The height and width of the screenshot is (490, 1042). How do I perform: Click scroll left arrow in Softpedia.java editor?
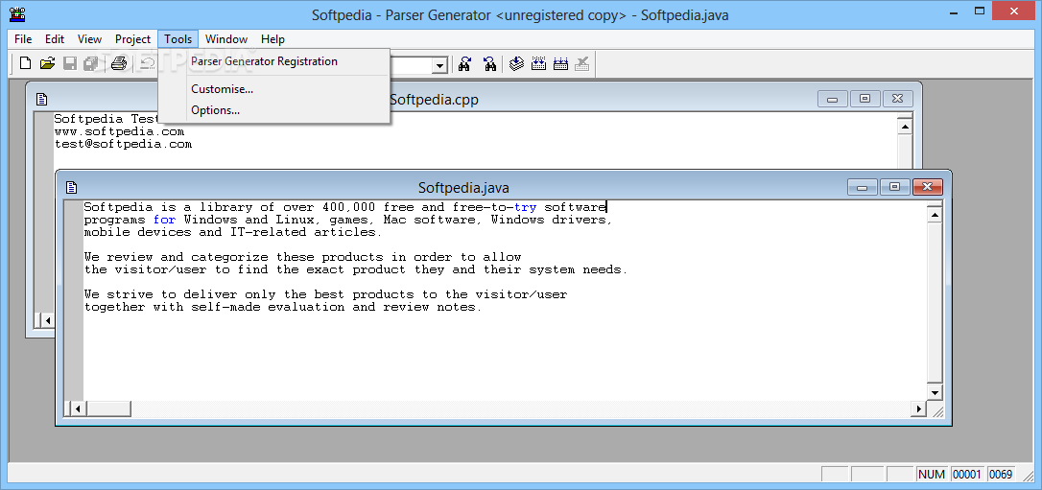[77, 409]
